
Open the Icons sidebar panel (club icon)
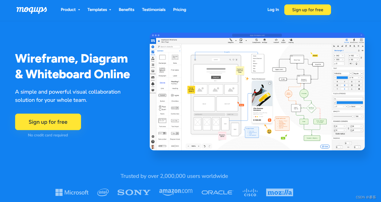point(153,84)
